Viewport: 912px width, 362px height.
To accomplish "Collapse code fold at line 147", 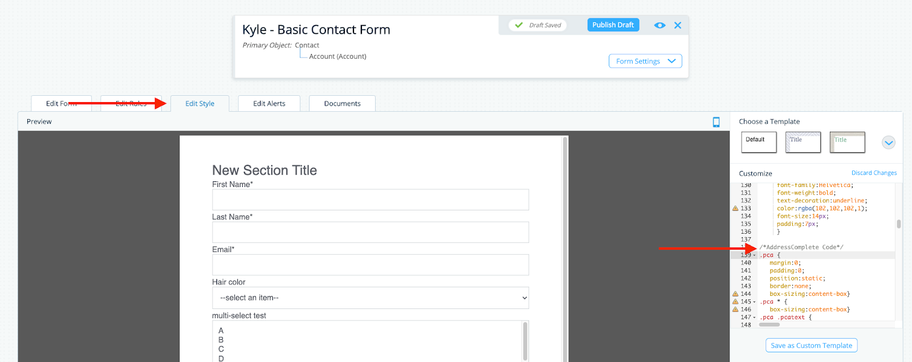I will [754, 318].
